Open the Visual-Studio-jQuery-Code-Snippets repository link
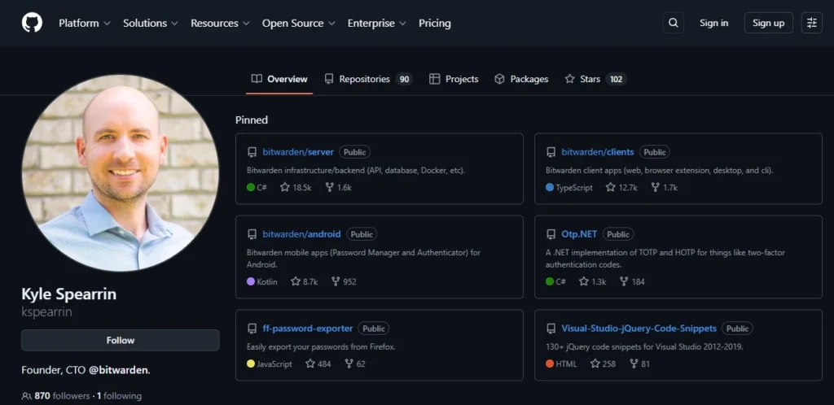 (639, 329)
